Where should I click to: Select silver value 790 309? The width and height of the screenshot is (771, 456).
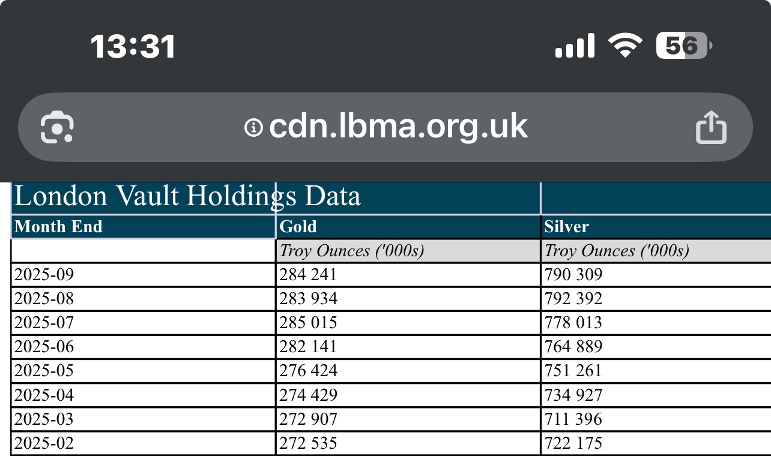coord(573,275)
